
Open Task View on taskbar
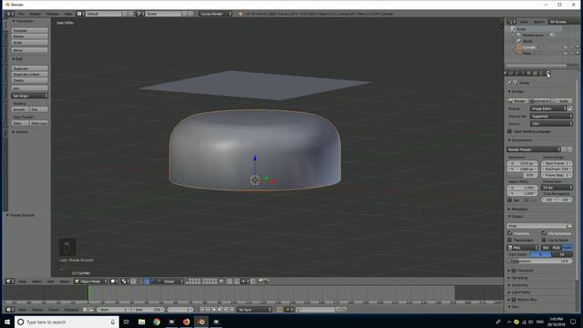pos(127,322)
